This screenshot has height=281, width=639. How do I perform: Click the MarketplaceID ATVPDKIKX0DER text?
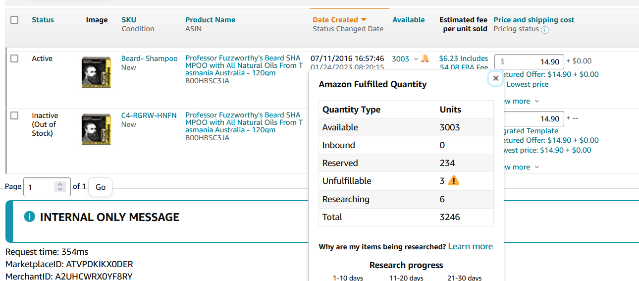(x=69, y=264)
